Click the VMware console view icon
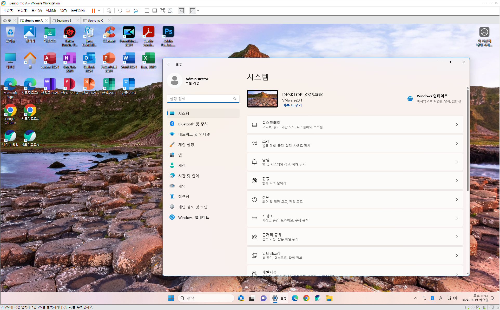Viewport: 500px width, 310px height. [181, 11]
